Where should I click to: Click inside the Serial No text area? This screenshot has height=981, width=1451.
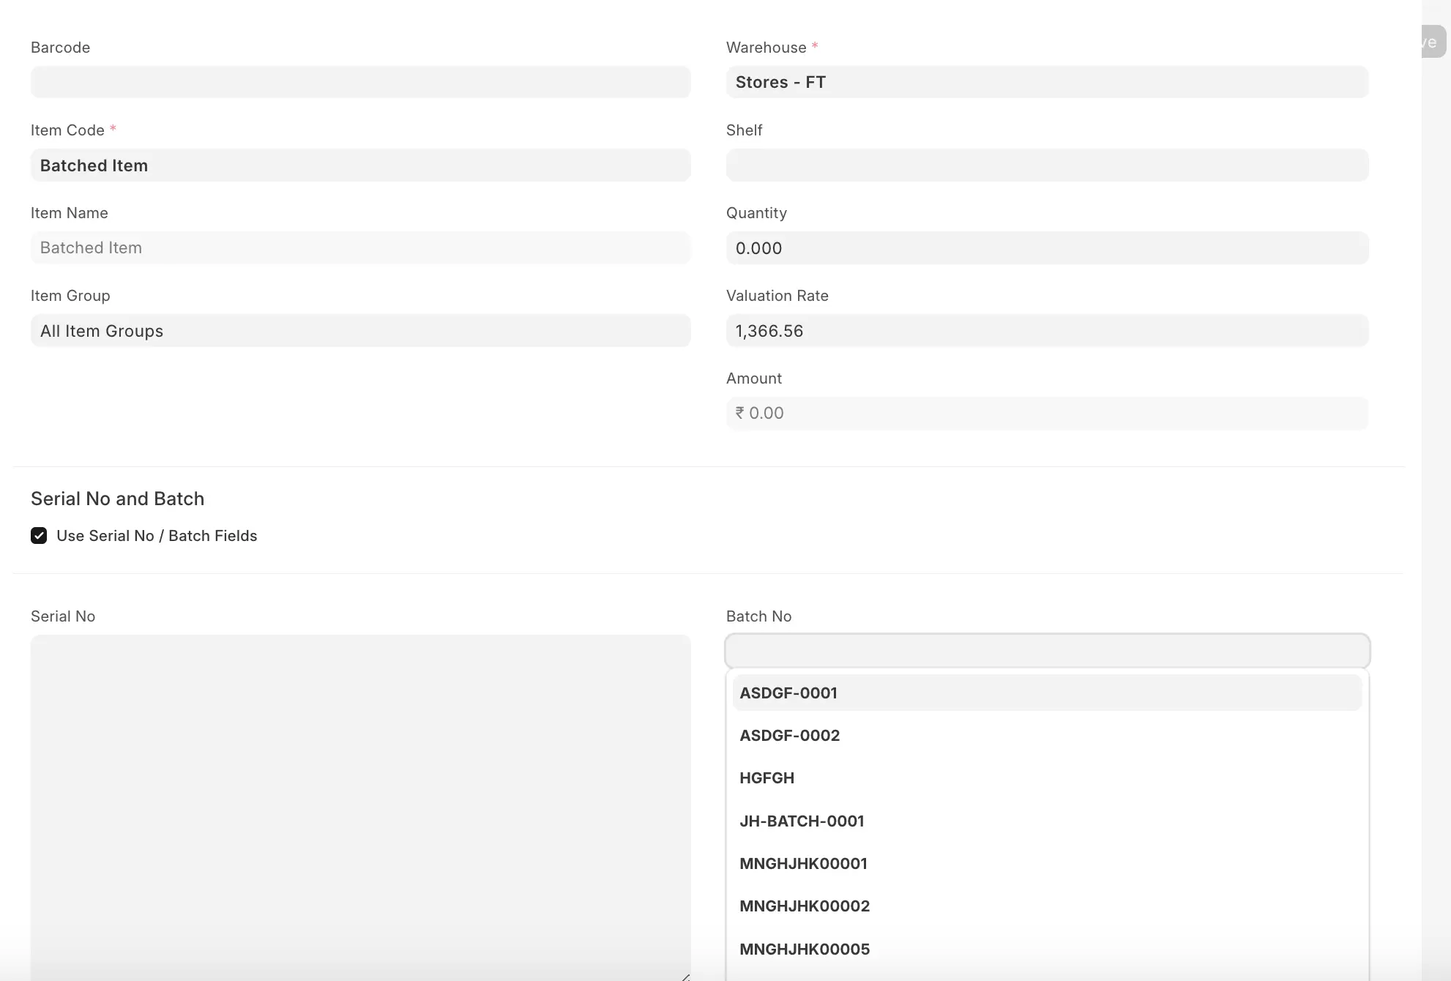tap(360, 807)
